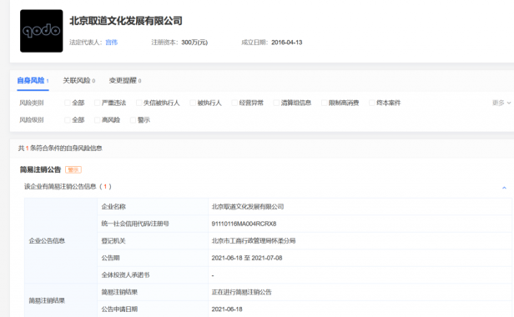Screen dimensions: 514x317
Task: Check 限制高消费 filter
Action: [x=325, y=103]
